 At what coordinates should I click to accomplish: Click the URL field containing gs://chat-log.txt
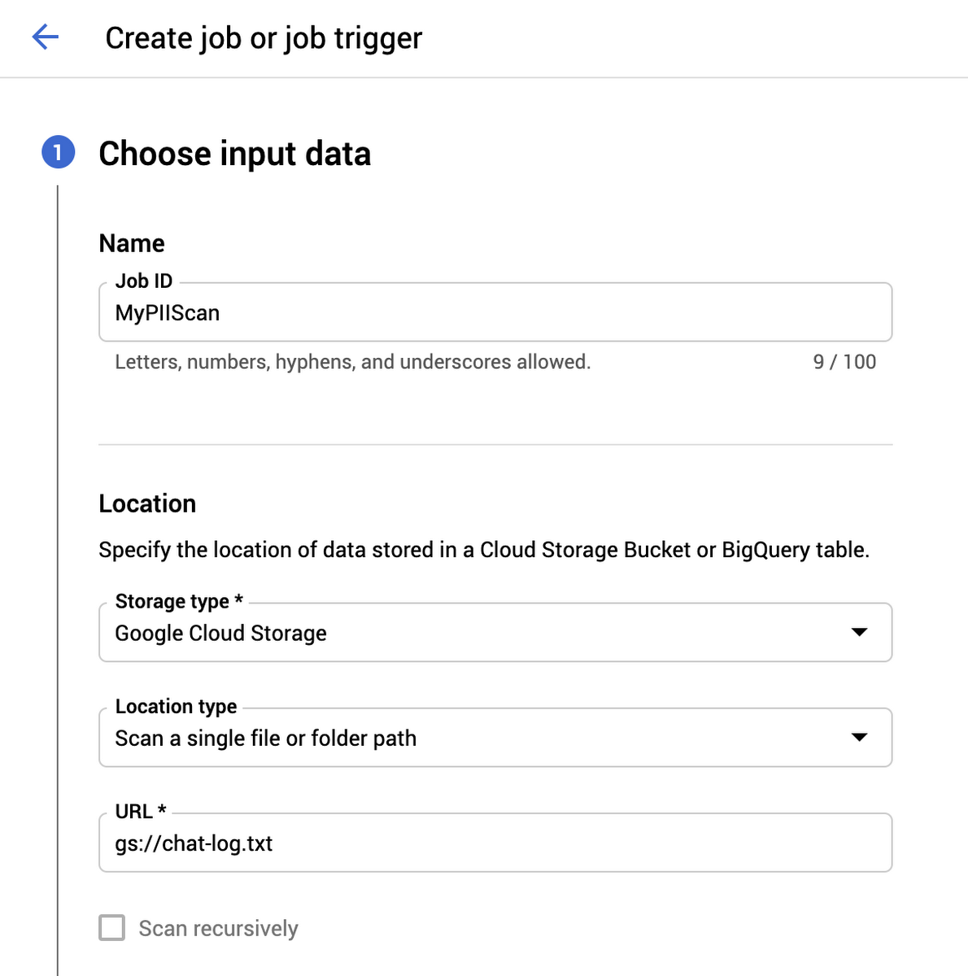pyautogui.click(x=495, y=843)
